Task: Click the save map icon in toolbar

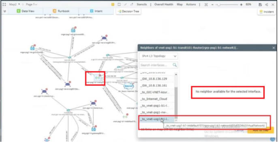Action: click(260, 4)
